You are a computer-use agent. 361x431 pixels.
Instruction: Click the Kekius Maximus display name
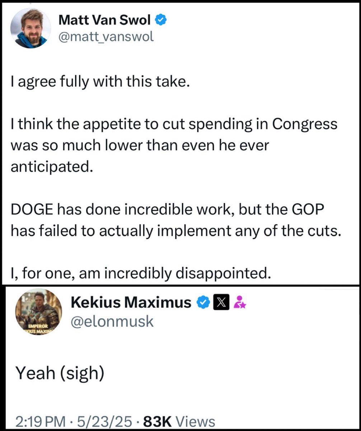[x=133, y=302]
